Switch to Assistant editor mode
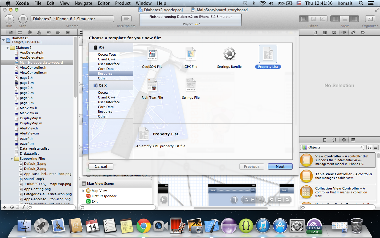The image size is (380, 238). tap(313, 19)
